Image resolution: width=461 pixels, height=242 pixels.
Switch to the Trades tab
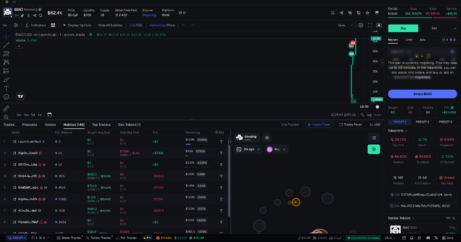(9, 125)
